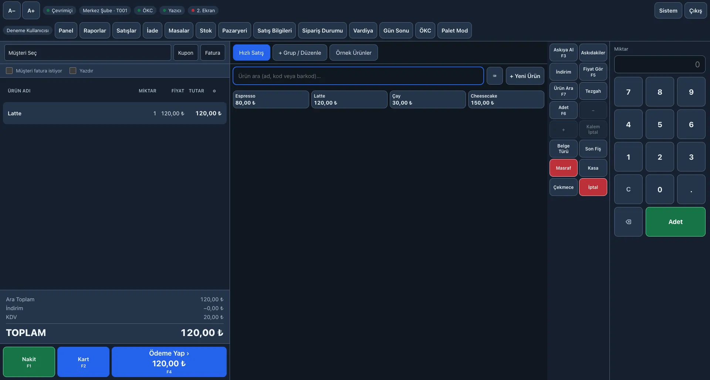710x380 pixels.
Task: Open Gün Sonu menu item
Action: [396, 30]
